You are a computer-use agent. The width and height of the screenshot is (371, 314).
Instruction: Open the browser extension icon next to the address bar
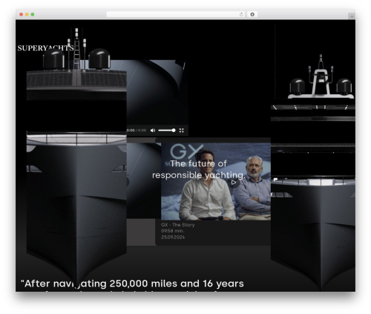tap(252, 15)
